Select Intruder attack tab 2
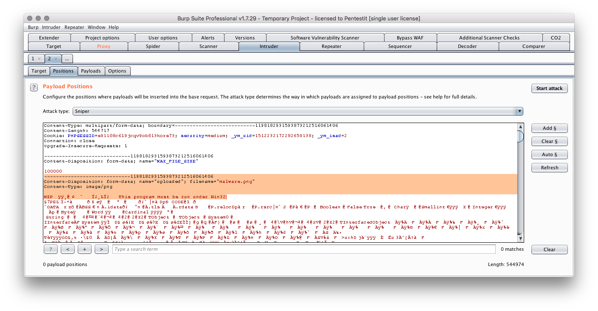The height and width of the screenshot is (311, 598). click(x=53, y=59)
